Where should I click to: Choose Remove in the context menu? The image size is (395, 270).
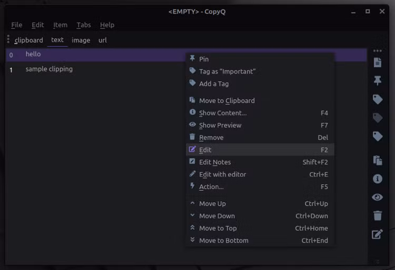260,138
